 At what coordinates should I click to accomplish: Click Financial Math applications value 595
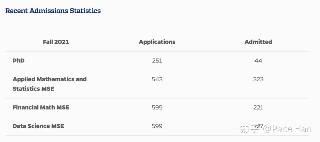tap(157, 107)
